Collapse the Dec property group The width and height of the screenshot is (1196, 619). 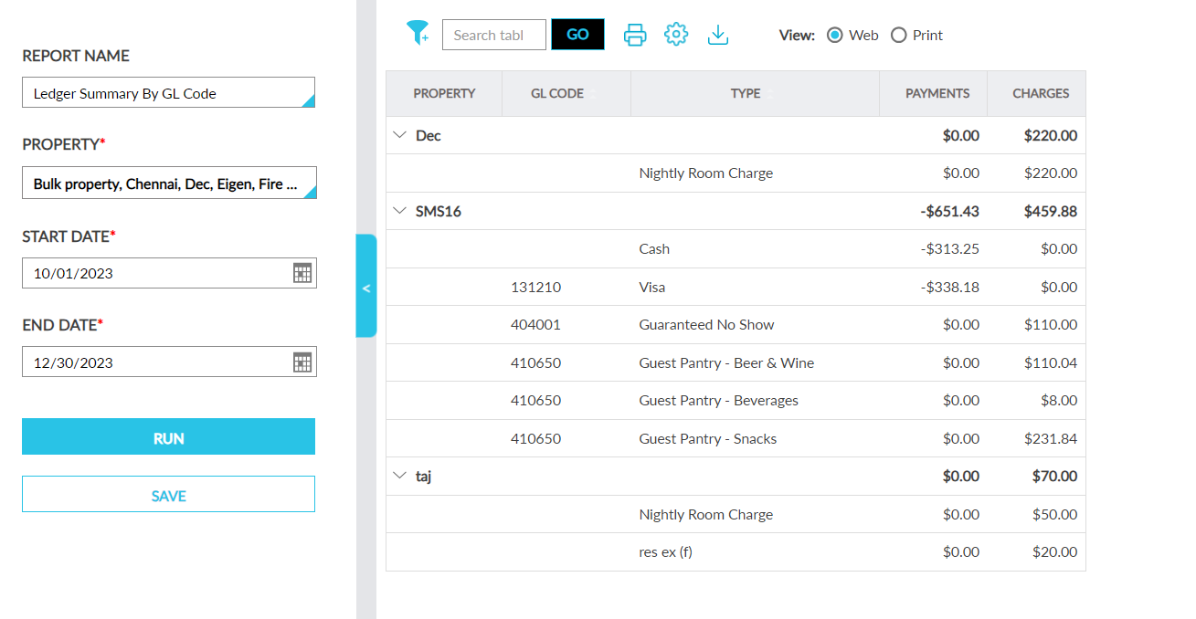pyautogui.click(x=399, y=135)
